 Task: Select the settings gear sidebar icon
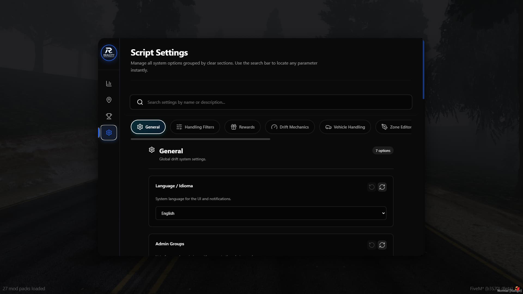click(x=109, y=133)
